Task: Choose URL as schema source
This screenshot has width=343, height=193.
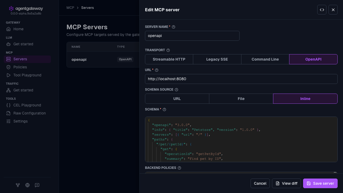Action: 177,99
